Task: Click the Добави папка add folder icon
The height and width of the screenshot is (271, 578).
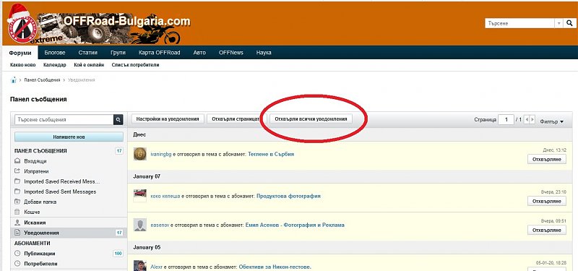Action: (x=17, y=202)
